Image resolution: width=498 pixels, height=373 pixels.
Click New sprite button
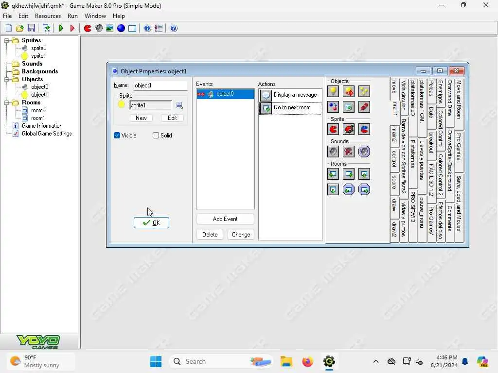pyautogui.click(x=141, y=118)
